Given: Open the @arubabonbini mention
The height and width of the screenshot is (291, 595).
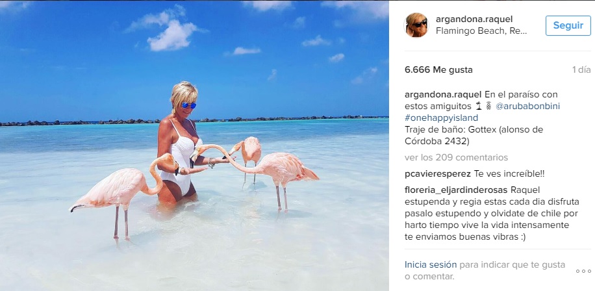Looking at the screenshot, I should click(x=528, y=107).
